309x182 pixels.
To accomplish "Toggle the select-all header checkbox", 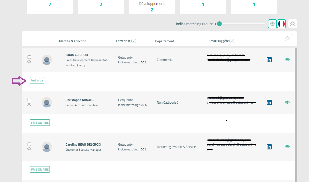I will pyautogui.click(x=29, y=42).
